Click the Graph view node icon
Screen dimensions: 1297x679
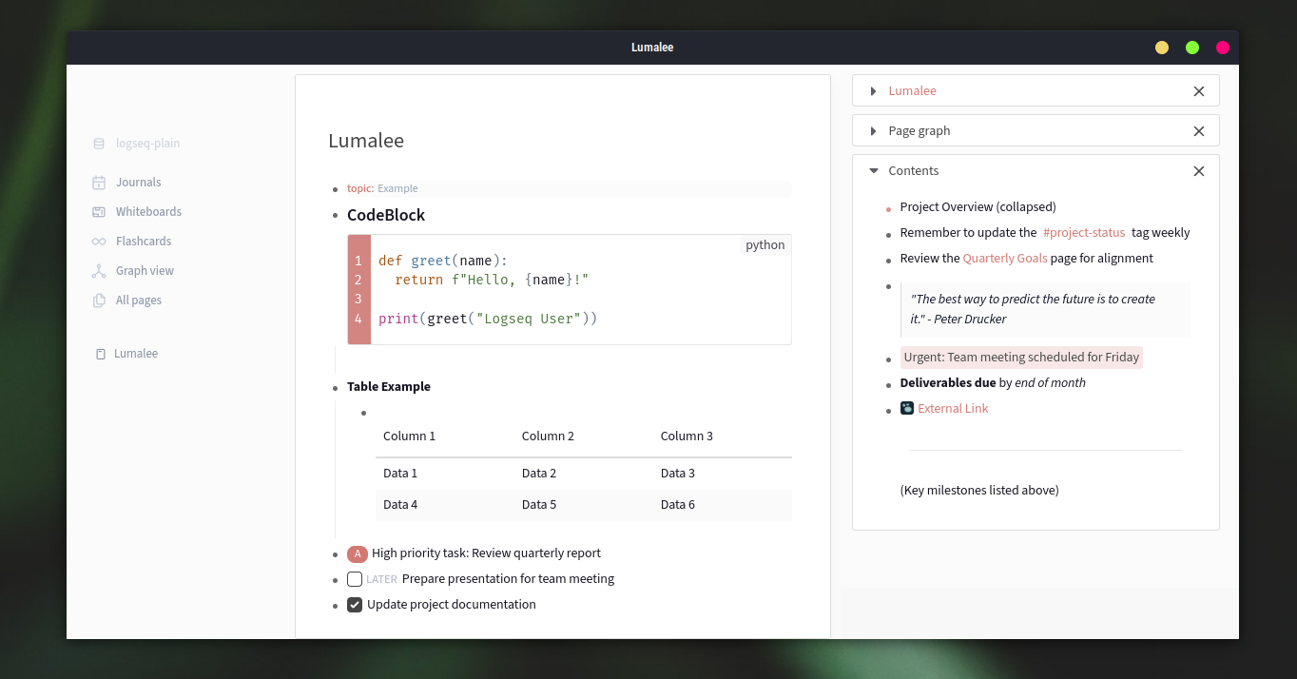point(99,271)
